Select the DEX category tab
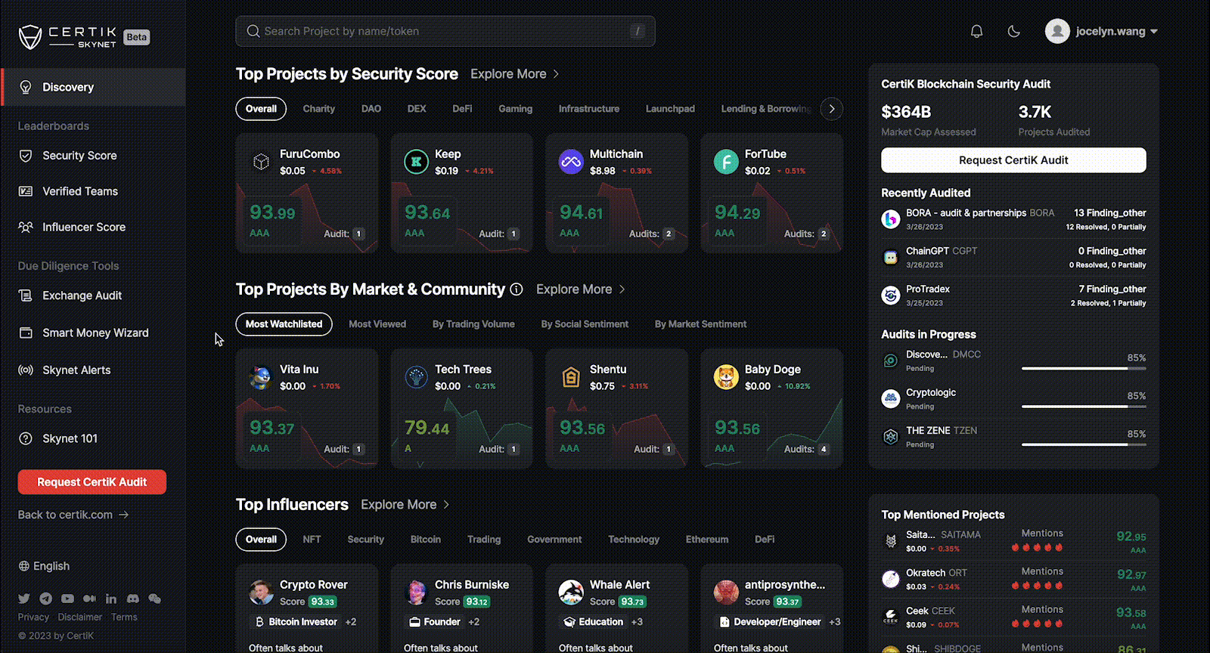1210x653 pixels. tap(417, 109)
